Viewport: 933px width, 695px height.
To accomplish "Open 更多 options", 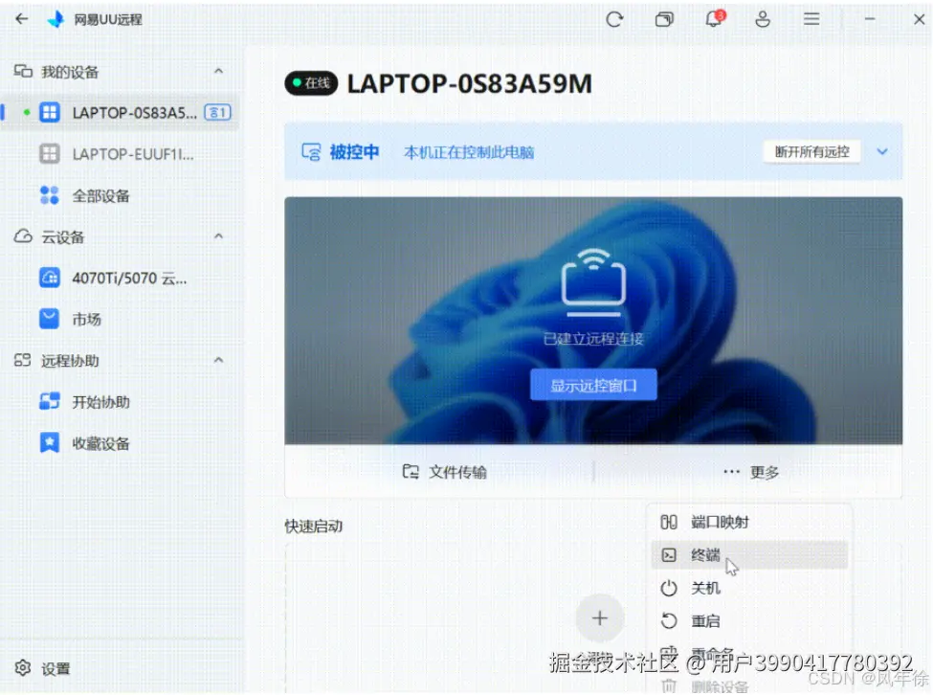I will 751,472.
